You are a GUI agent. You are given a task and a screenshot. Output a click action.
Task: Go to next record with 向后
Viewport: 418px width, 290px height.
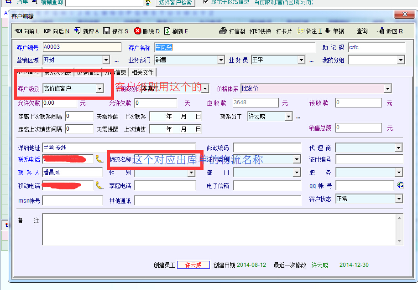point(47,31)
